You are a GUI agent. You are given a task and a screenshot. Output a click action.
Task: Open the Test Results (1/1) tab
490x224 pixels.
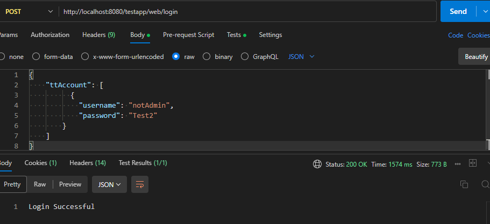click(x=143, y=162)
